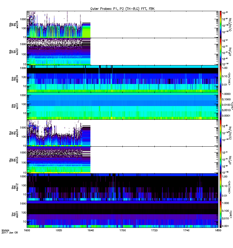The image size is (233, 248).
Task: Click the thb scm3 panel color bar
Action: 221,51
